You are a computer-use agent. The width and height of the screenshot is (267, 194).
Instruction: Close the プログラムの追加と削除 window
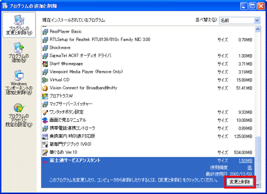(261, 6)
